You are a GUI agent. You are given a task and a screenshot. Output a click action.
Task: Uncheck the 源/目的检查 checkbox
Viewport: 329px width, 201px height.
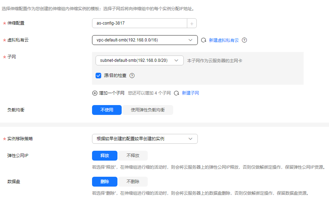(98, 76)
